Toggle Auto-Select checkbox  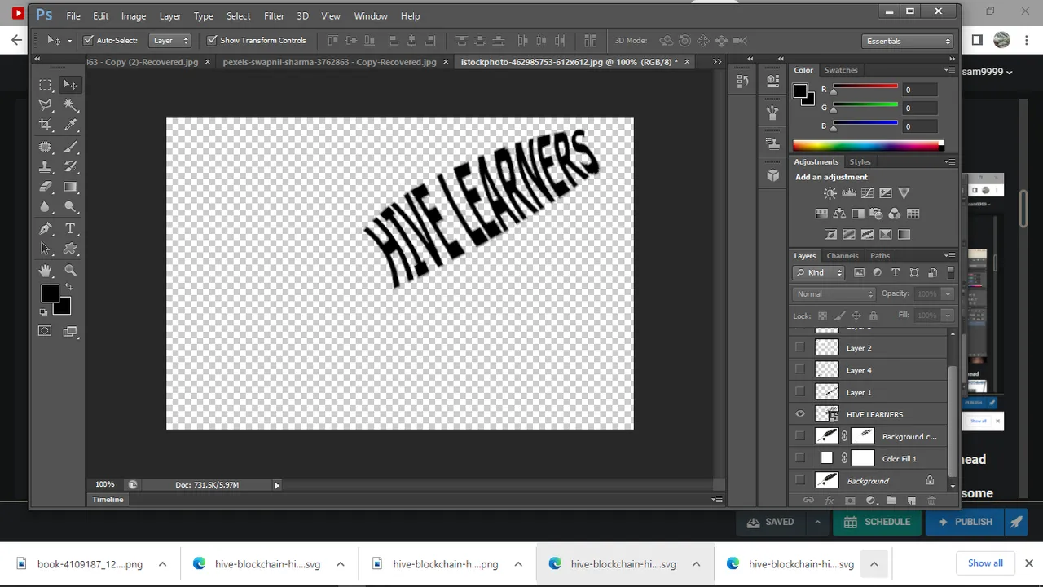[x=88, y=40]
